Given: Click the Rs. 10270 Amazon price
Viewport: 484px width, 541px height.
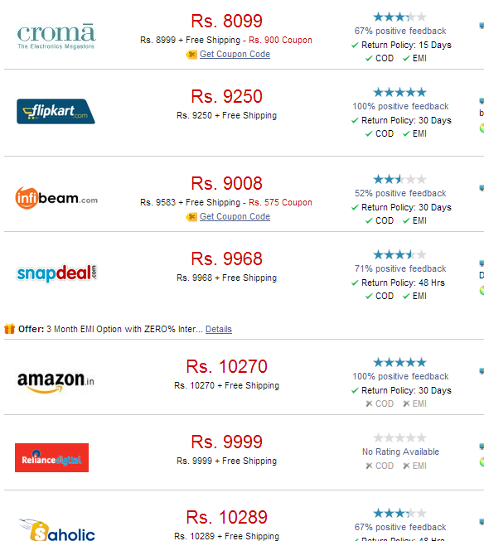Looking at the screenshot, I should pyautogui.click(x=227, y=366).
